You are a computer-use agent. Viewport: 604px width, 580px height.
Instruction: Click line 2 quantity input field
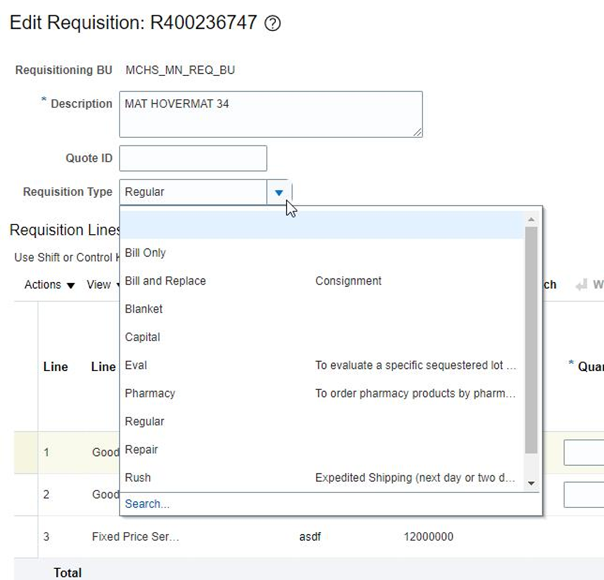pyautogui.click(x=584, y=495)
